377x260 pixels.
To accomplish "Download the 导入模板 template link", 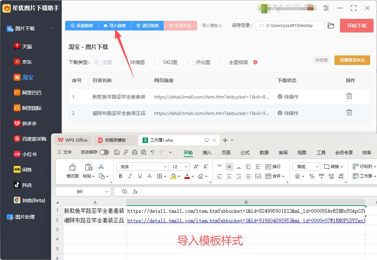I will 212,25.
